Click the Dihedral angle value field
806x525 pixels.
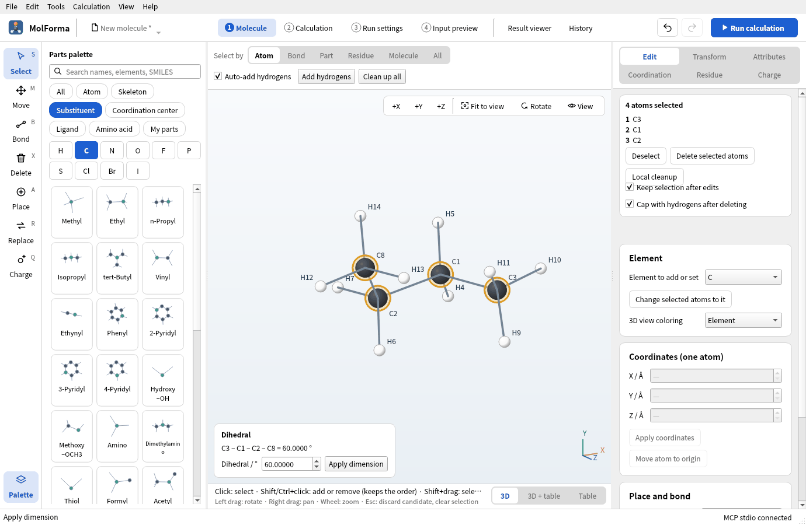[x=287, y=464]
